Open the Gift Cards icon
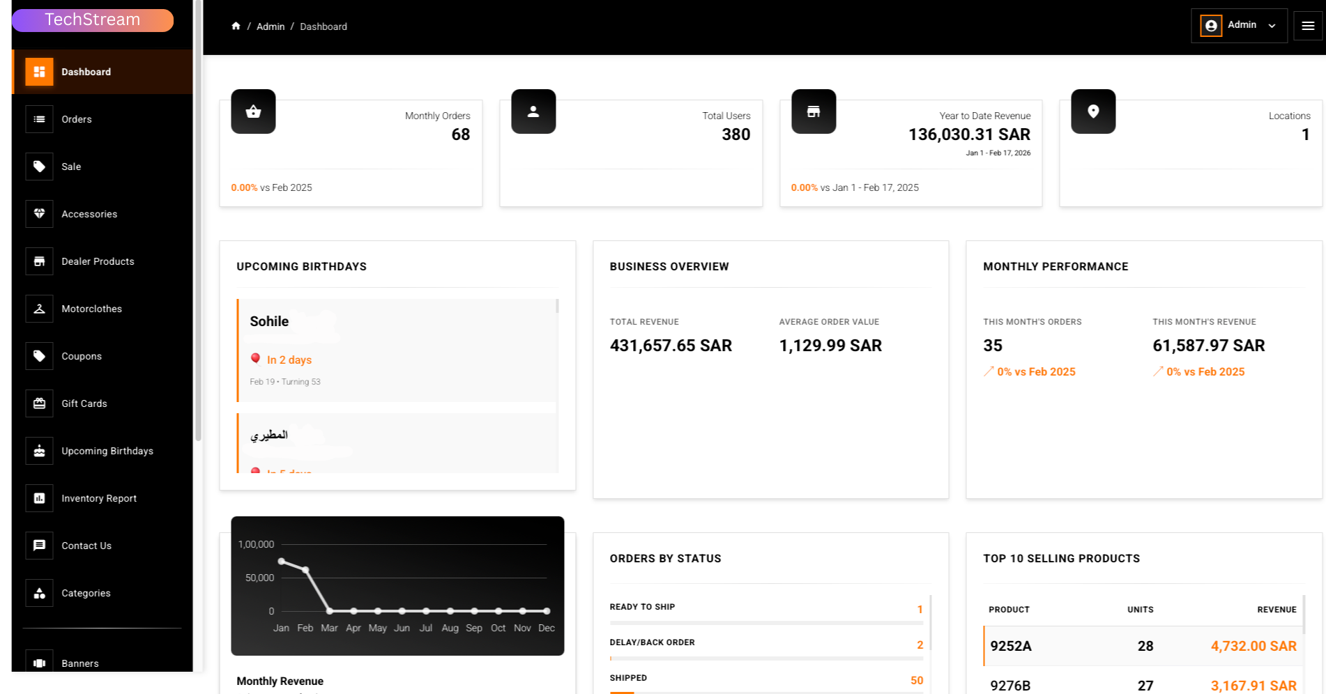This screenshot has height=694, width=1326. 39,403
